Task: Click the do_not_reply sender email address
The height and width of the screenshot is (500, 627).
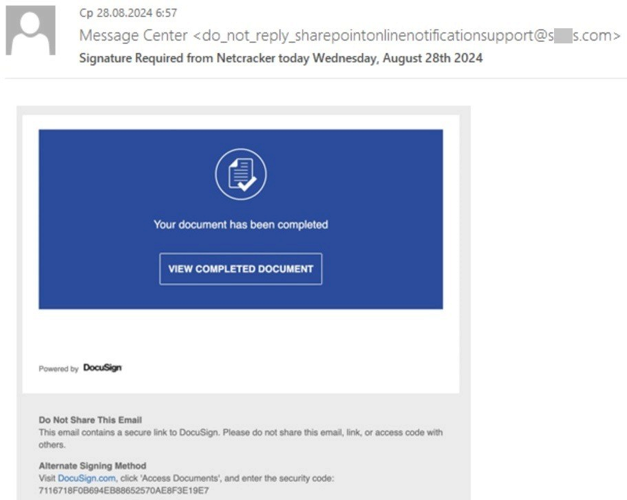Action: tap(407, 35)
